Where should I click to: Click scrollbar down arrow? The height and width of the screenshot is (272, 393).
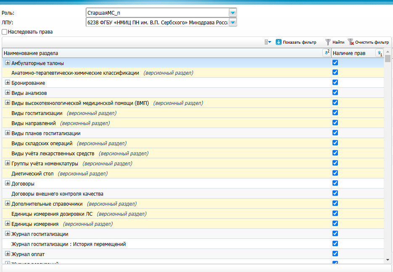click(x=388, y=260)
